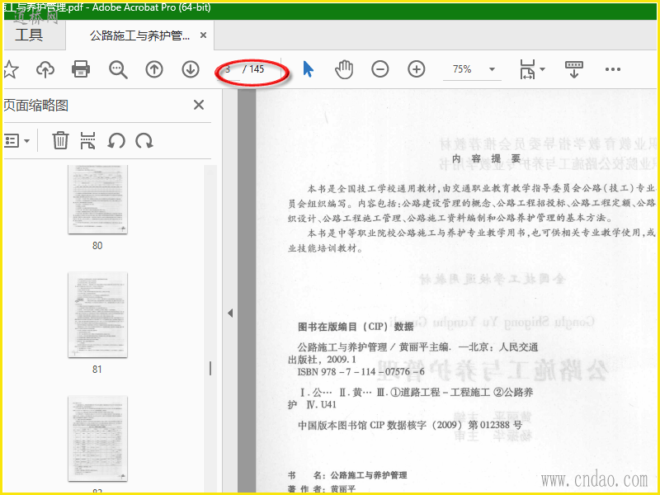Click the total pages 145 label
This screenshot has height=495, width=660.
coord(257,69)
